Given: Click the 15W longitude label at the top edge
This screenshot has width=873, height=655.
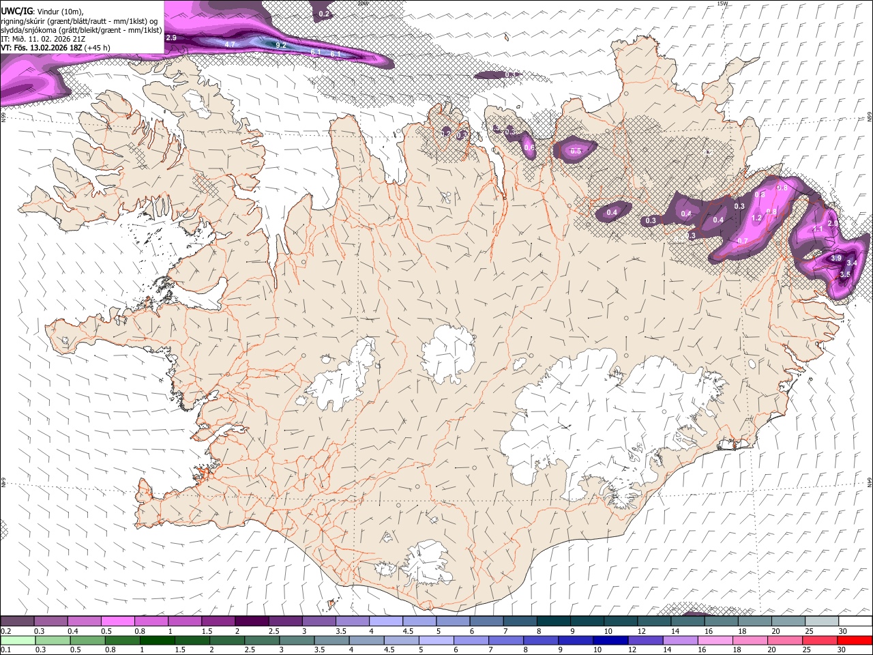Looking at the screenshot, I should coord(723,3).
